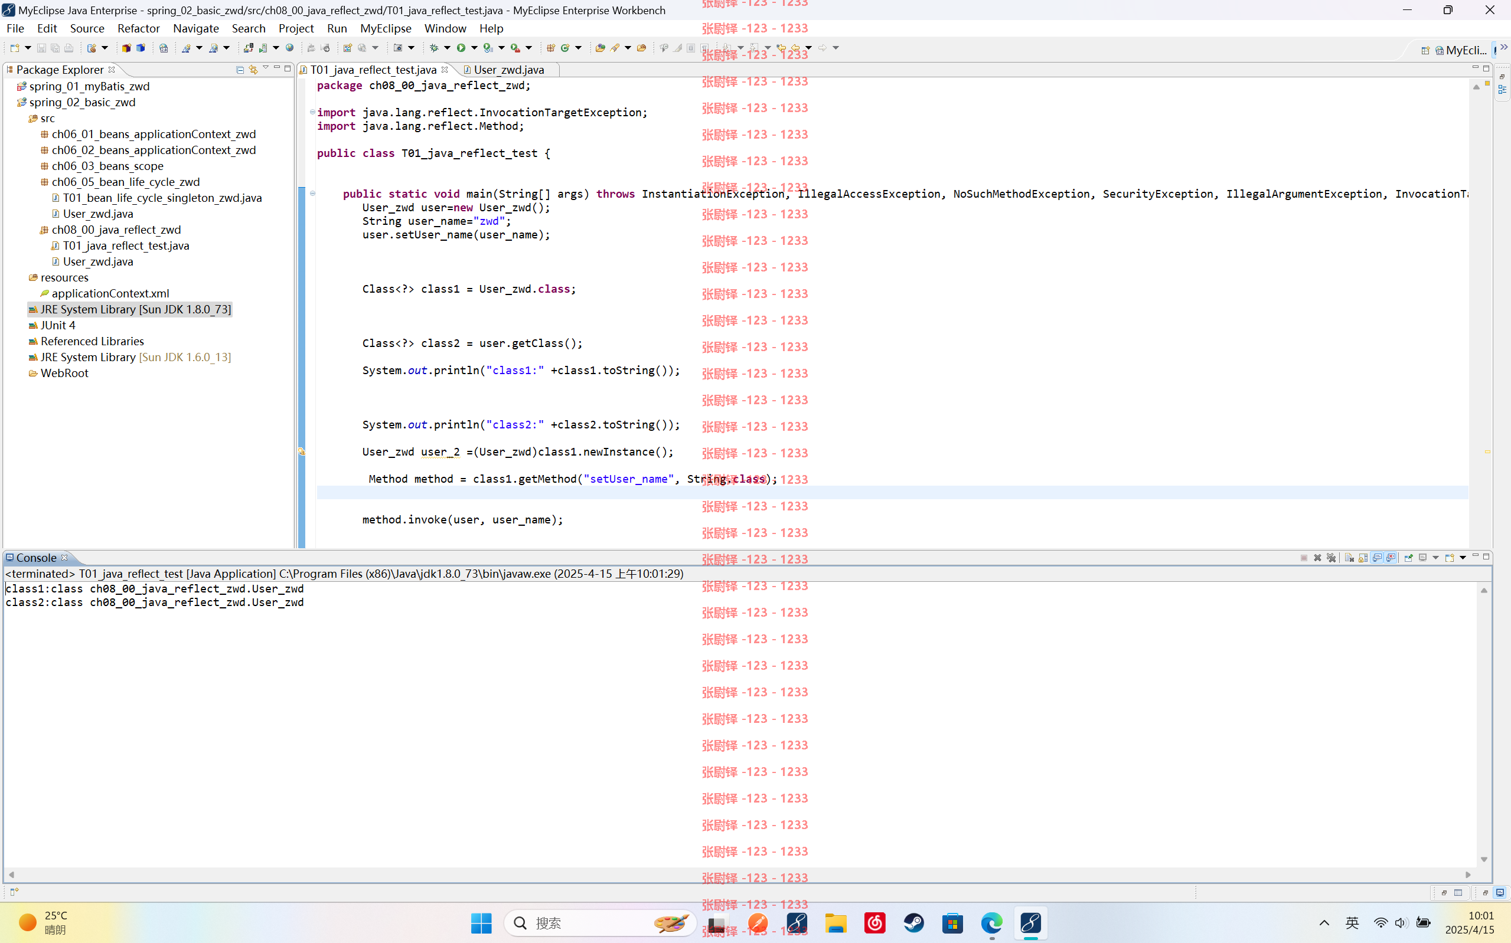Viewport: 1511px width, 943px height.
Task: Open the Navigate menu
Action: [x=196, y=28]
